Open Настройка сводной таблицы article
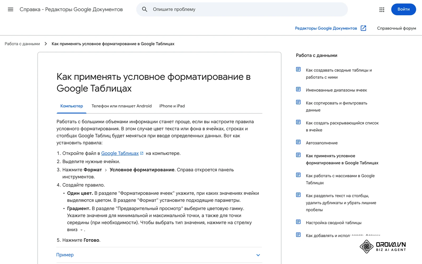Viewport: 422px width, 264px height. (x=334, y=223)
